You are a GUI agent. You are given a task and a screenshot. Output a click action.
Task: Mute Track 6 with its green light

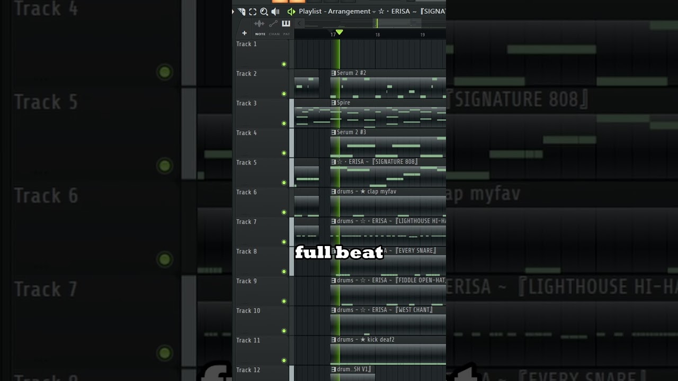[284, 212]
